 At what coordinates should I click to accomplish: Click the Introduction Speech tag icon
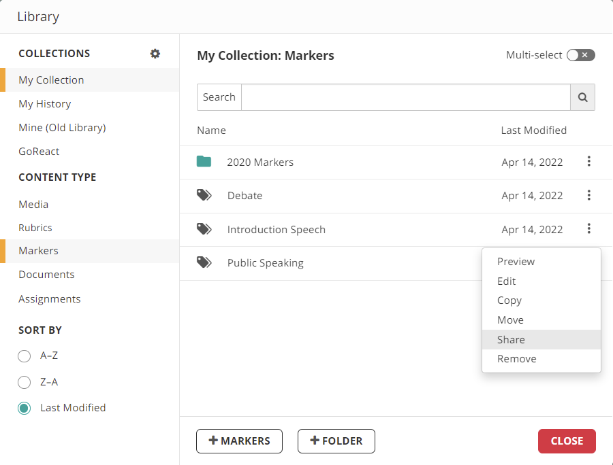click(x=204, y=229)
